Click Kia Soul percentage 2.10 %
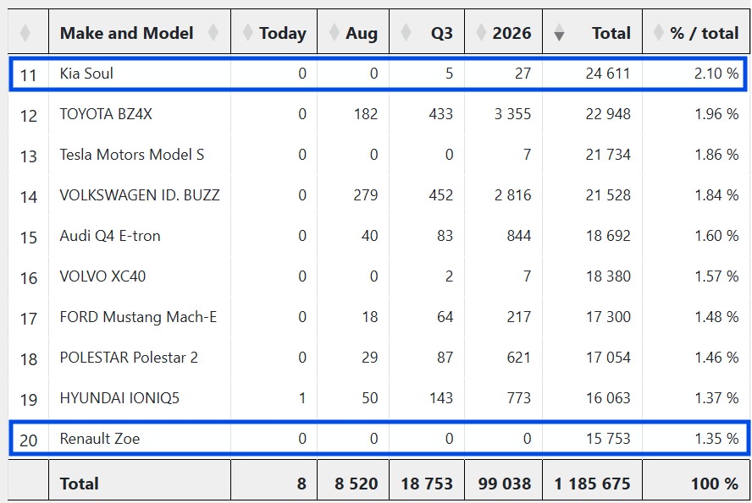The height and width of the screenshot is (503, 752). click(716, 74)
